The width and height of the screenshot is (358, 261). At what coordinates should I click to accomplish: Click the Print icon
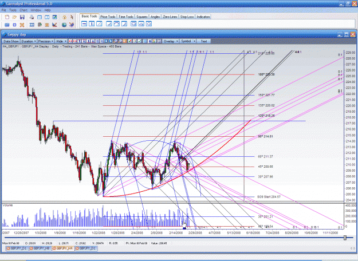point(32,17)
